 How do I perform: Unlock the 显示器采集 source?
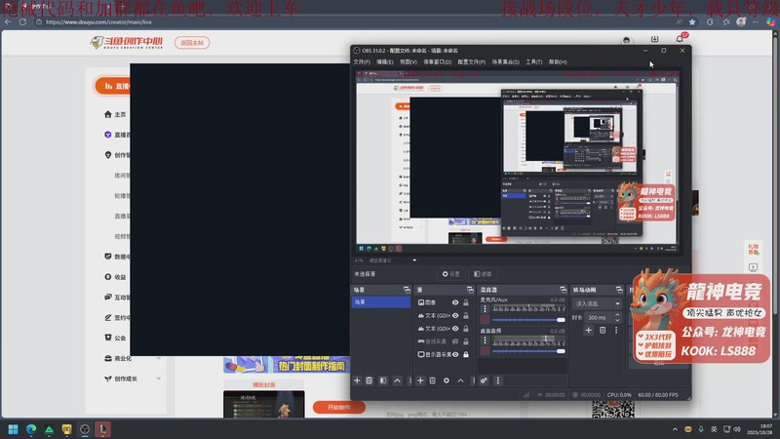[466, 354]
